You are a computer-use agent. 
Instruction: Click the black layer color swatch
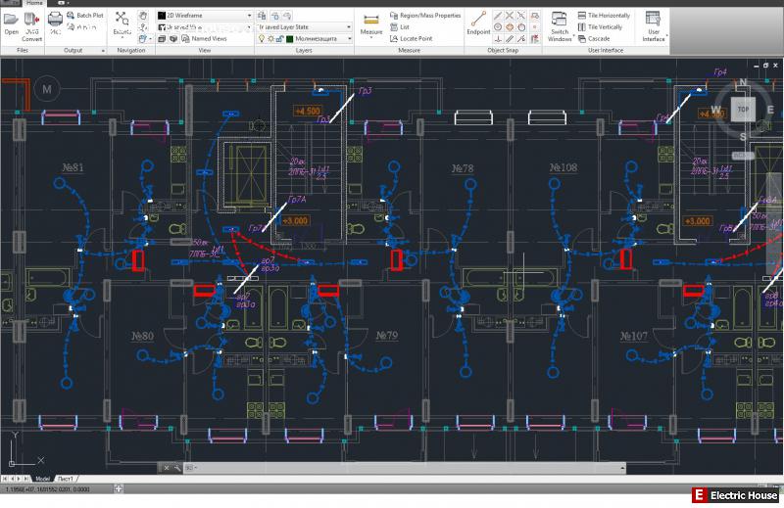289,39
